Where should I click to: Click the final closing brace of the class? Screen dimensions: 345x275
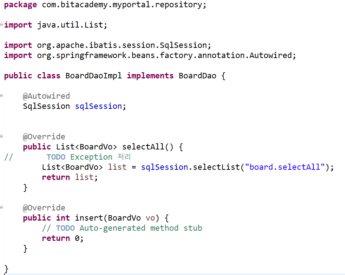pyautogui.click(x=6, y=269)
